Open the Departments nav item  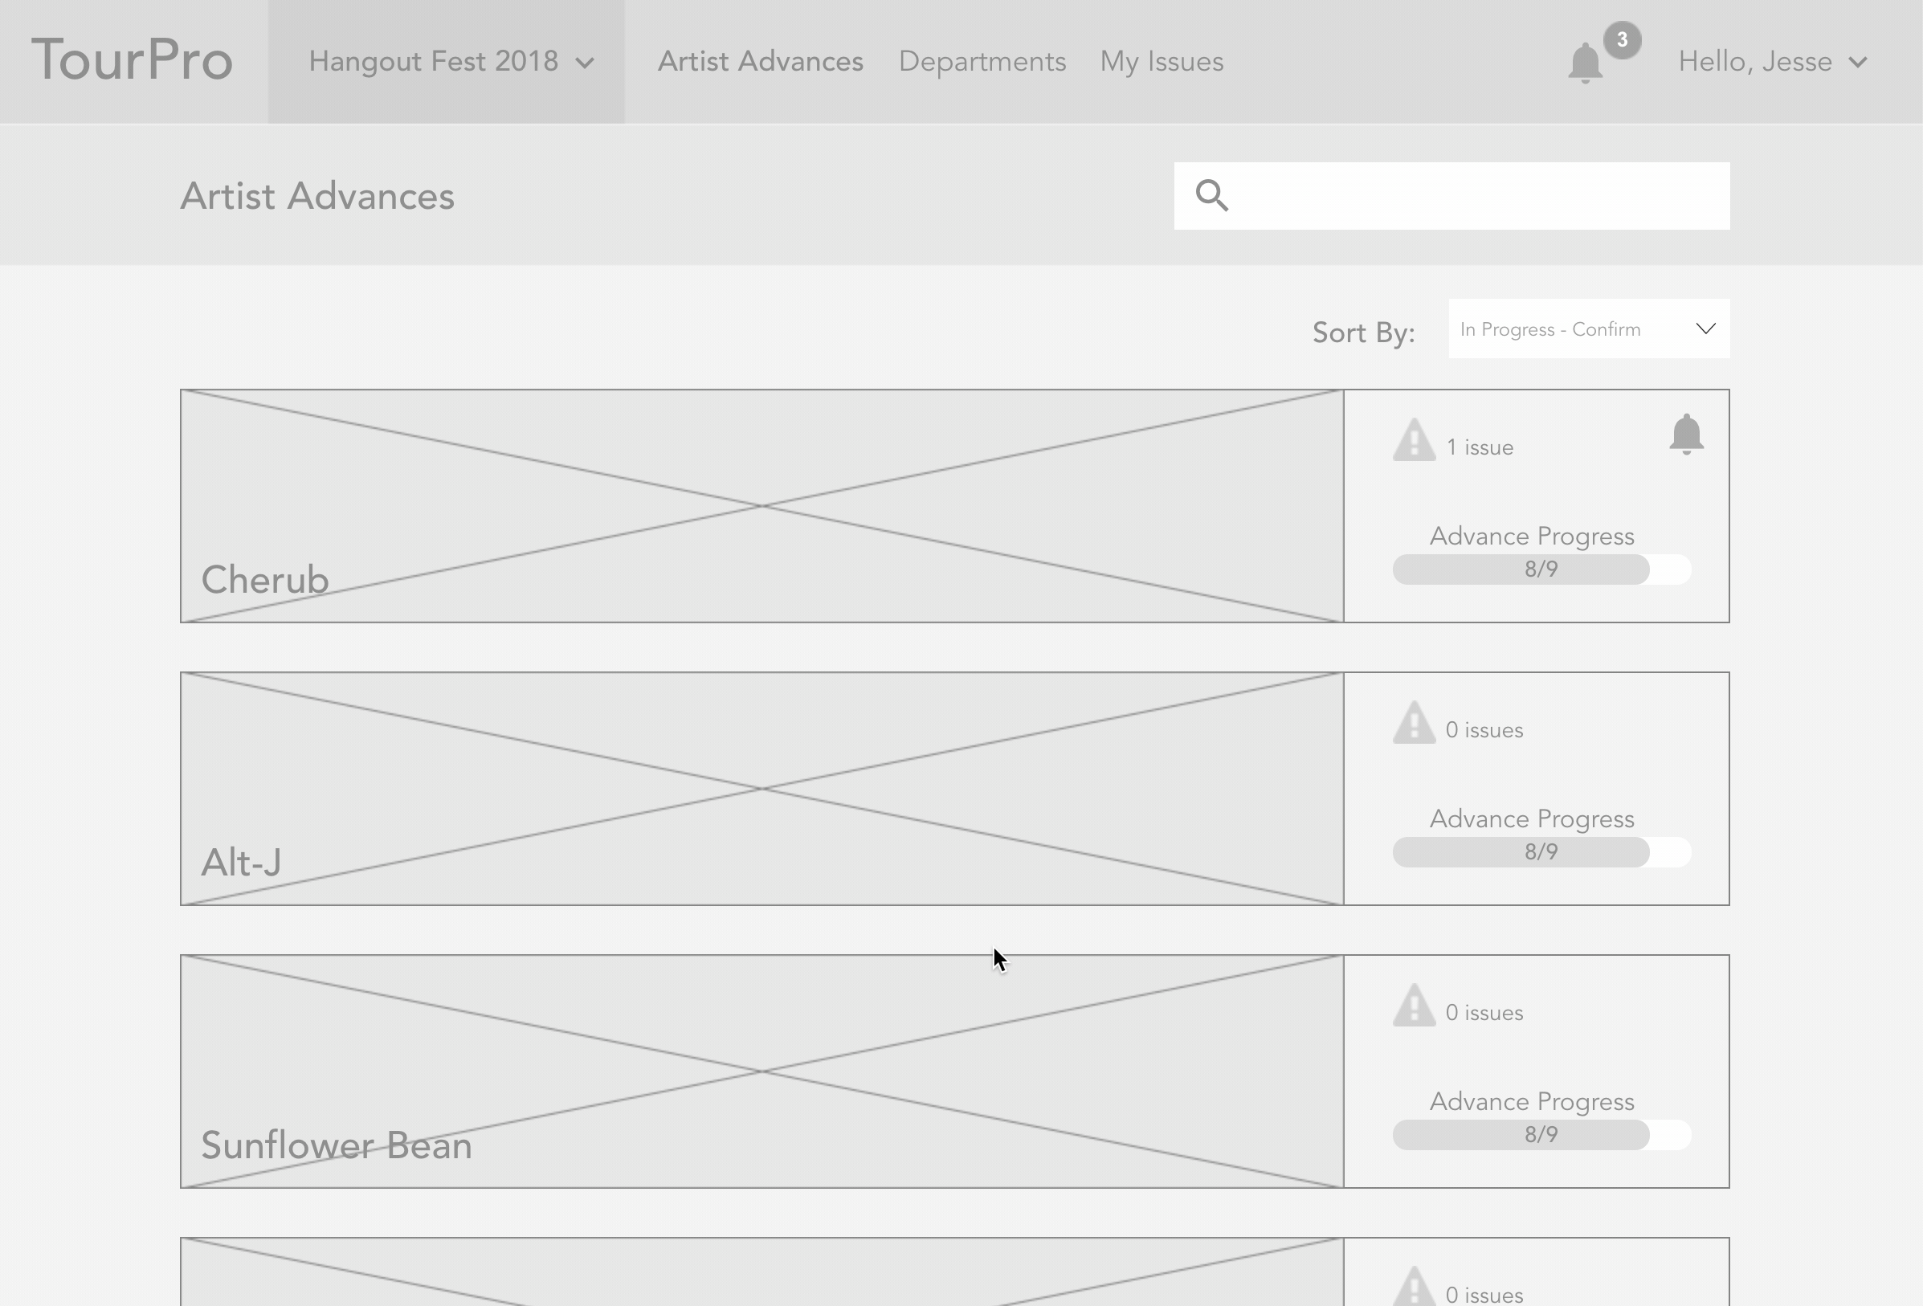(982, 62)
